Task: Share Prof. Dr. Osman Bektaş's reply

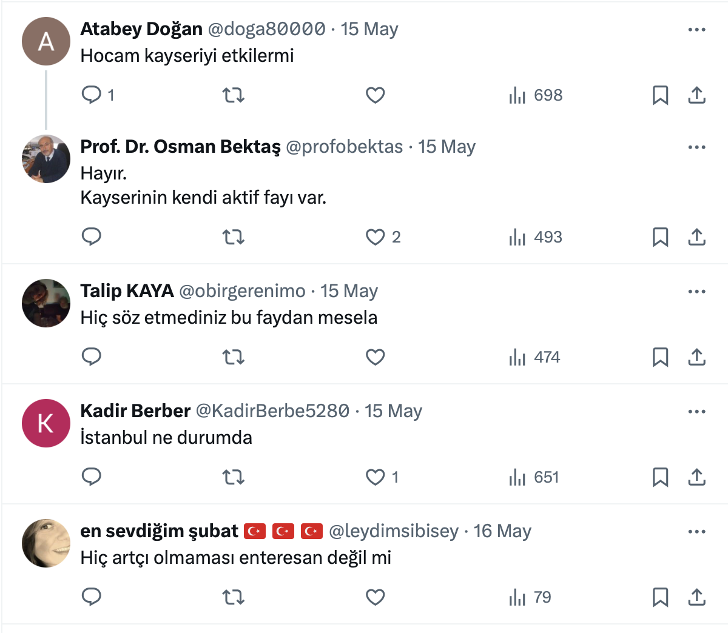Action: (696, 237)
